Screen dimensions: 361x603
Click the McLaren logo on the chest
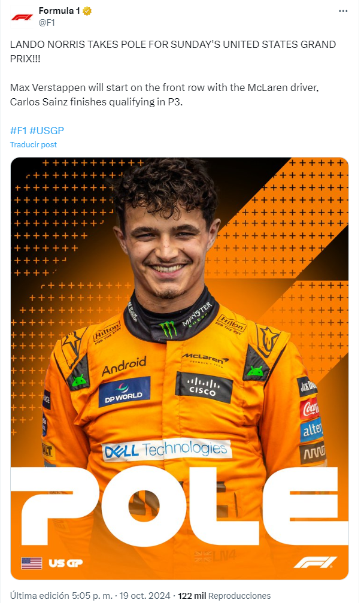pos(205,359)
